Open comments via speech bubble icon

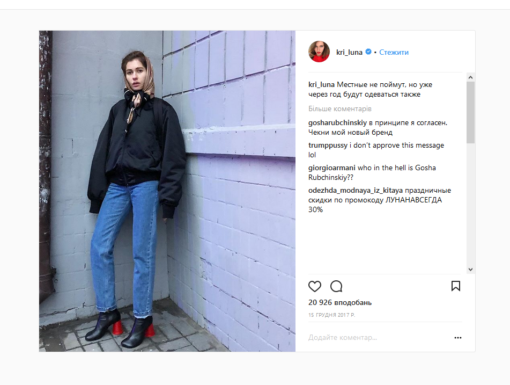tap(336, 286)
